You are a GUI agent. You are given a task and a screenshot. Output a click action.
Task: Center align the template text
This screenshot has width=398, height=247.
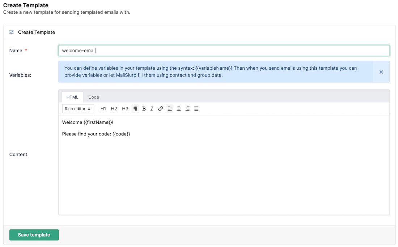coord(178,109)
